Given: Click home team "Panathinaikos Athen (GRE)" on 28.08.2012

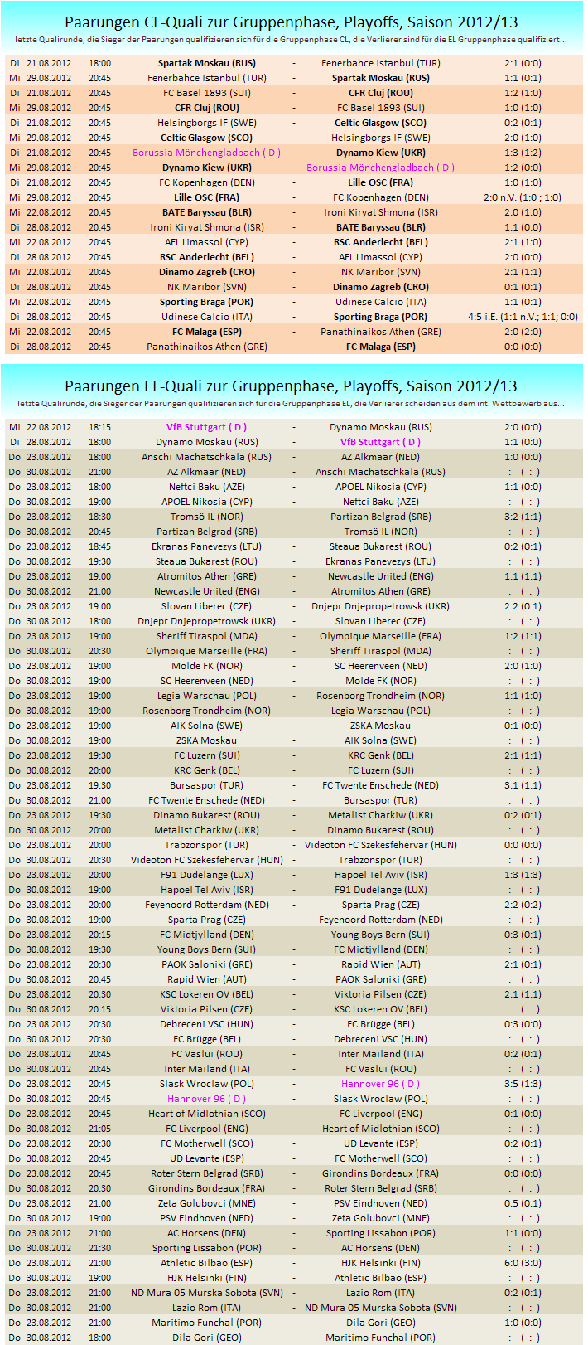Looking at the screenshot, I should [207, 347].
